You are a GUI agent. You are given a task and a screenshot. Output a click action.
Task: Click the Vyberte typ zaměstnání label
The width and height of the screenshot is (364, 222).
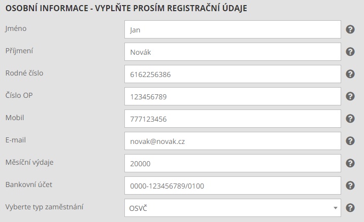pos(44,207)
